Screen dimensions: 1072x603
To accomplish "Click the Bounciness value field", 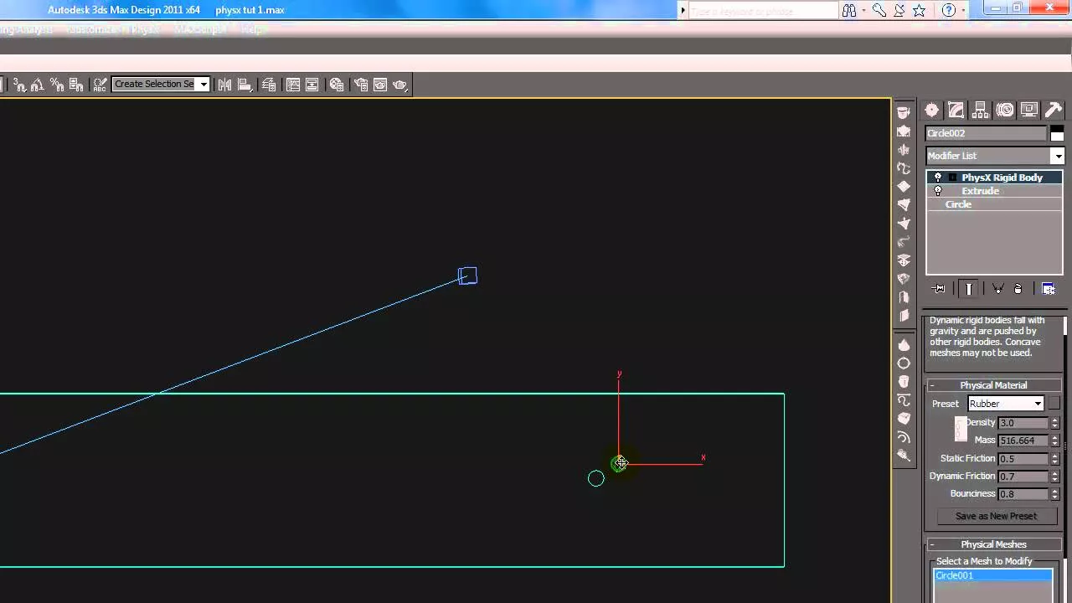I will (1022, 494).
